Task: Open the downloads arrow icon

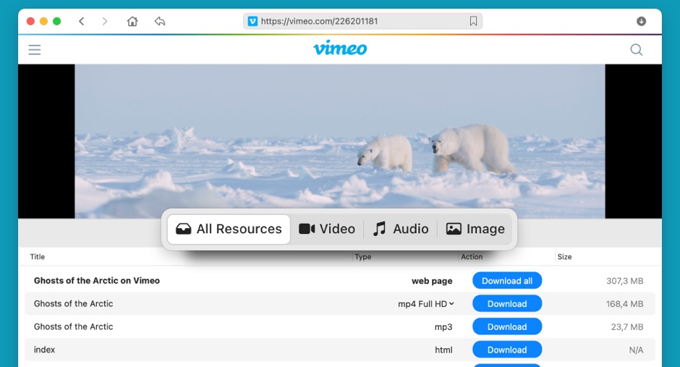Action: click(x=641, y=21)
